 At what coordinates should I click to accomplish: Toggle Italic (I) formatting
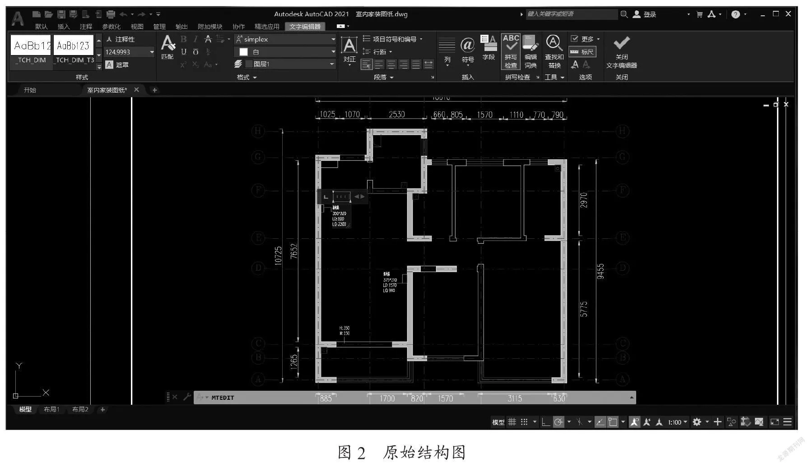pos(196,39)
